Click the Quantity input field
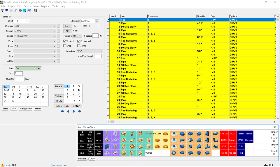 20,79
